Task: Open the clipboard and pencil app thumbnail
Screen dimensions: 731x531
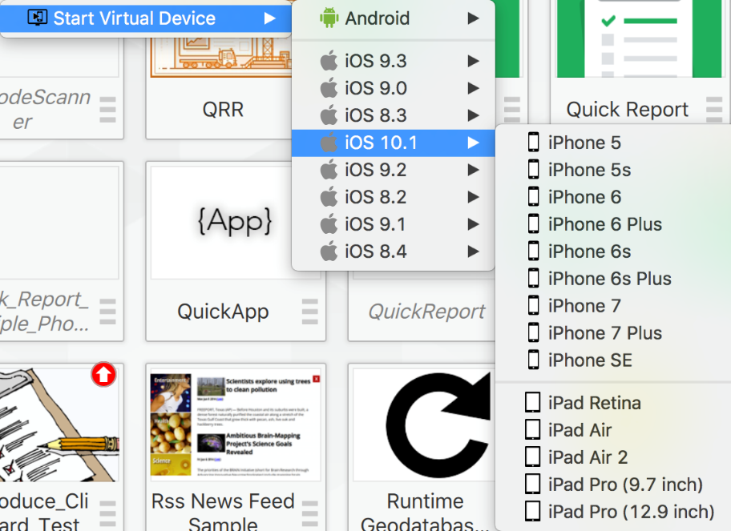Action: pyautogui.click(x=59, y=424)
